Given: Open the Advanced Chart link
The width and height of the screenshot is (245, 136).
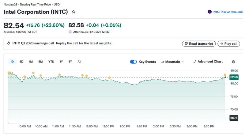Looking at the screenshot, I should (208, 62).
